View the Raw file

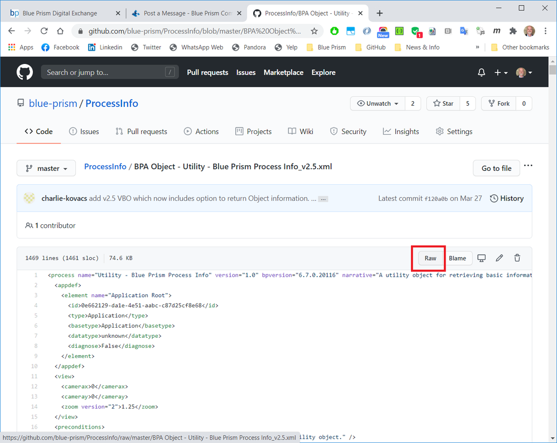point(430,258)
